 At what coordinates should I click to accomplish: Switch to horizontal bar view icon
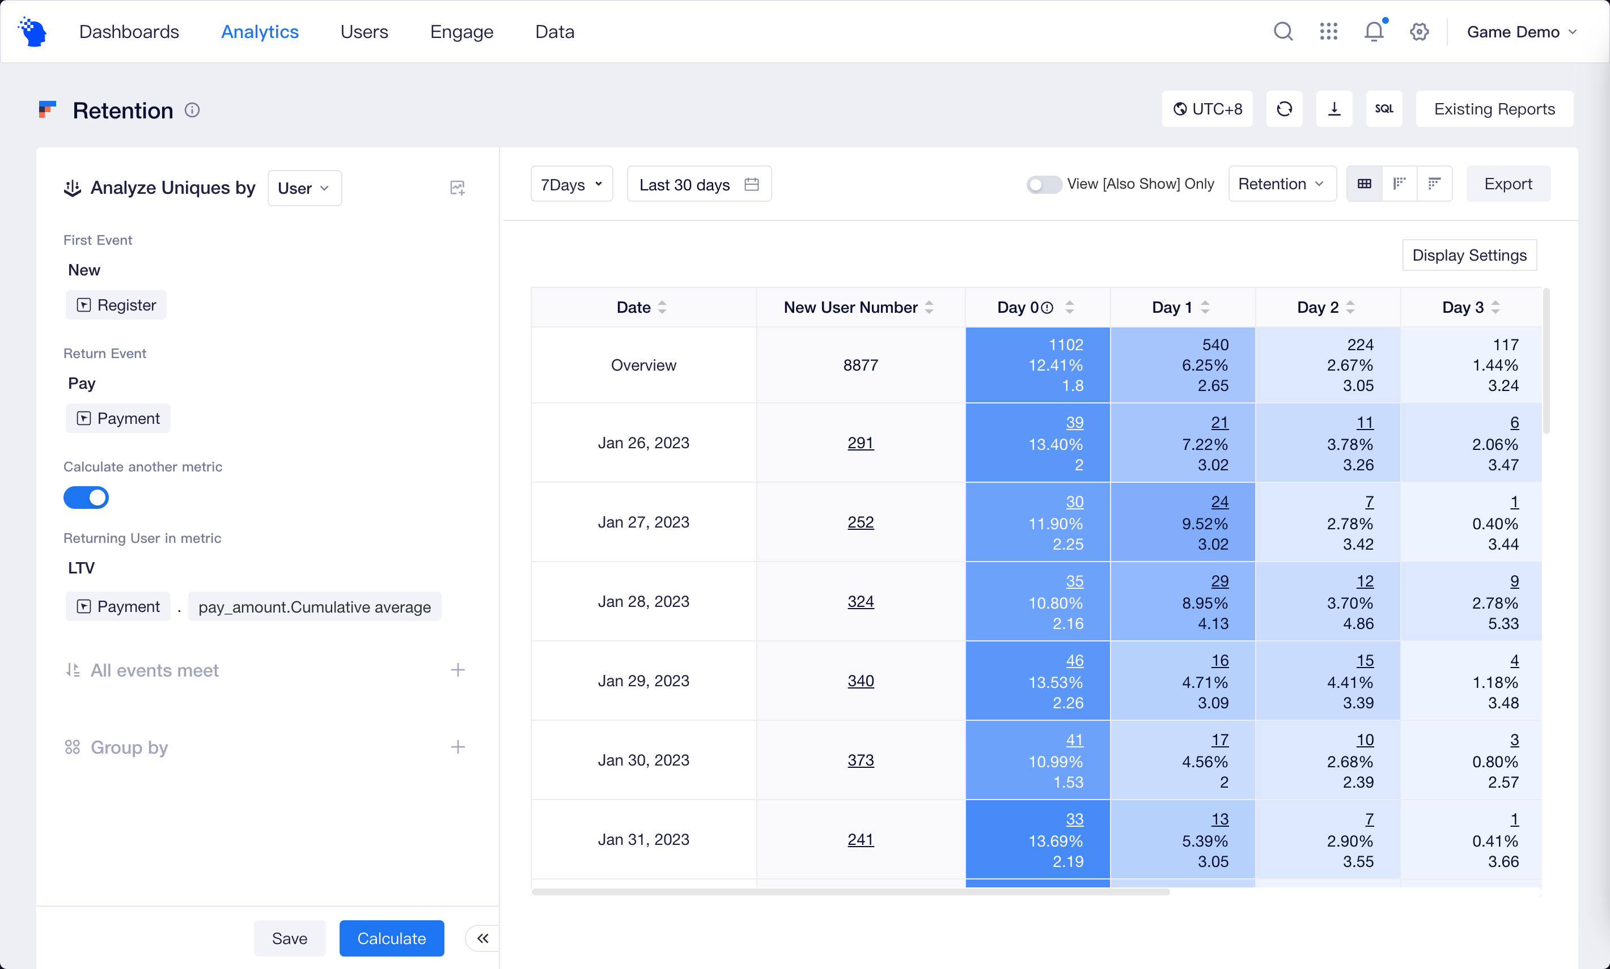point(1434,184)
